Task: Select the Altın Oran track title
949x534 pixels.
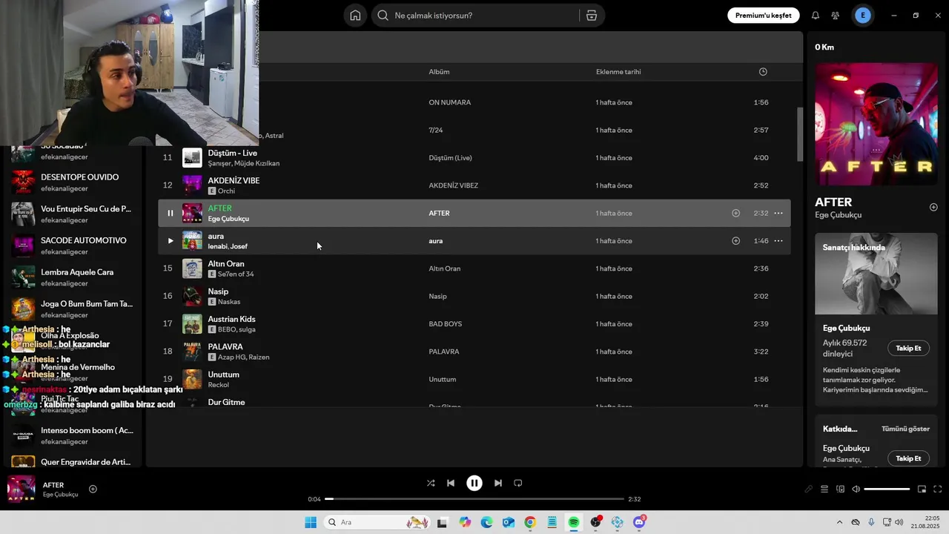Action: click(x=226, y=264)
